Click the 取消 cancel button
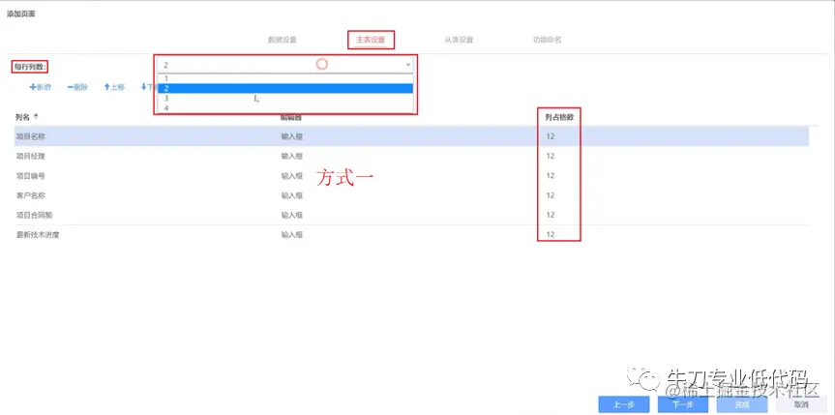The height and width of the screenshot is (415, 835). pyautogui.click(x=802, y=404)
